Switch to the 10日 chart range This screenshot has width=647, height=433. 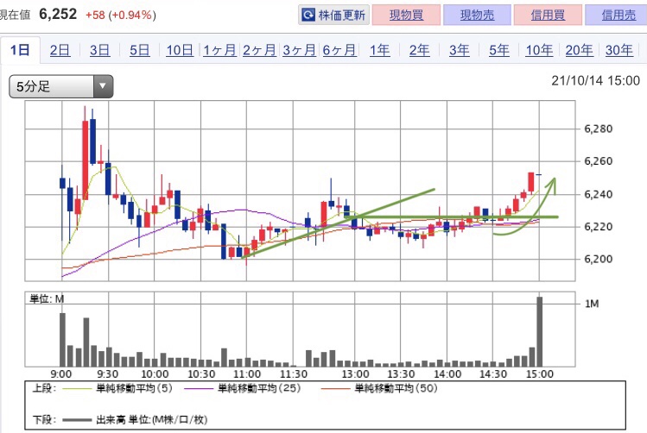[180, 50]
